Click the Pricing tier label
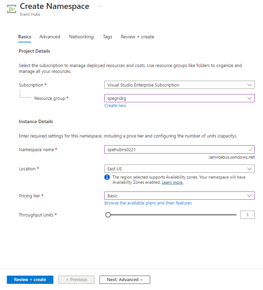The width and height of the screenshot is (263, 290). (29, 196)
